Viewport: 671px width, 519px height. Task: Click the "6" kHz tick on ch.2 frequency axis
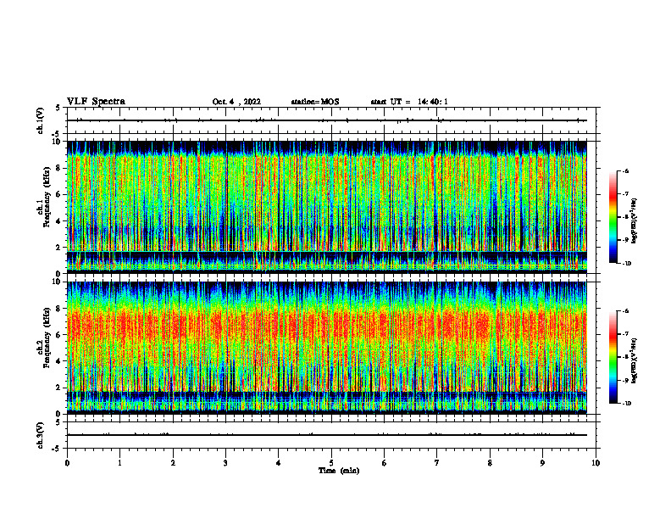pos(58,335)
